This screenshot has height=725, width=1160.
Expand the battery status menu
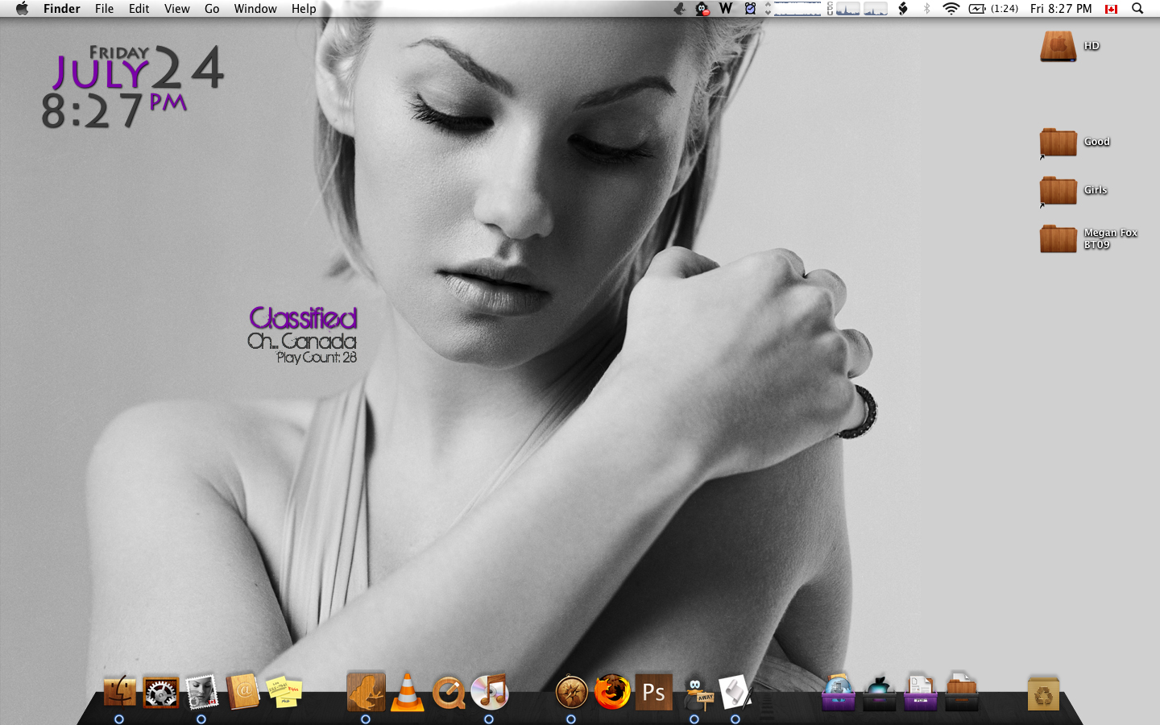(977, 9)
